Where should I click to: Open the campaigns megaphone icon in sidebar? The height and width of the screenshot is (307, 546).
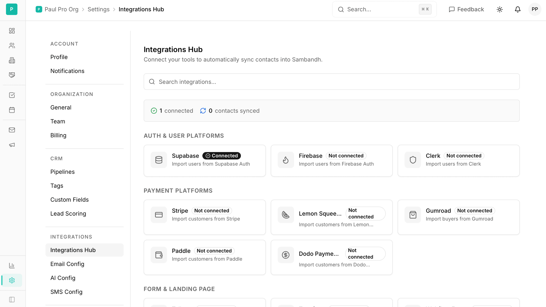(12, 145)
